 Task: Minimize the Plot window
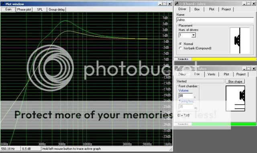click(160, 4)
